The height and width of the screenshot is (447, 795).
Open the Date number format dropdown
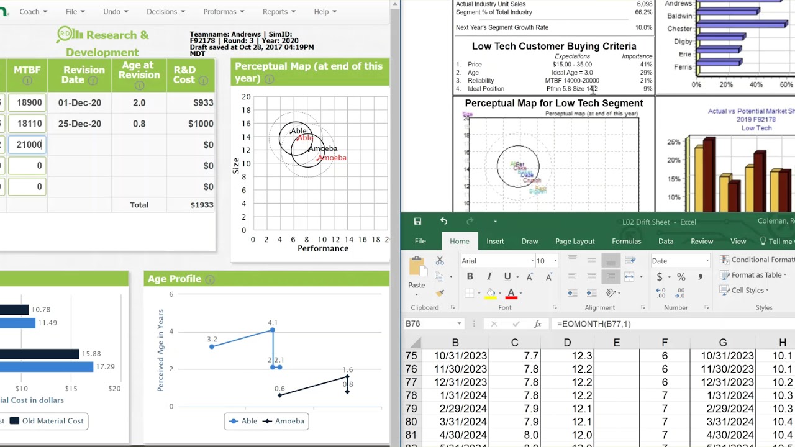point(707,261)
